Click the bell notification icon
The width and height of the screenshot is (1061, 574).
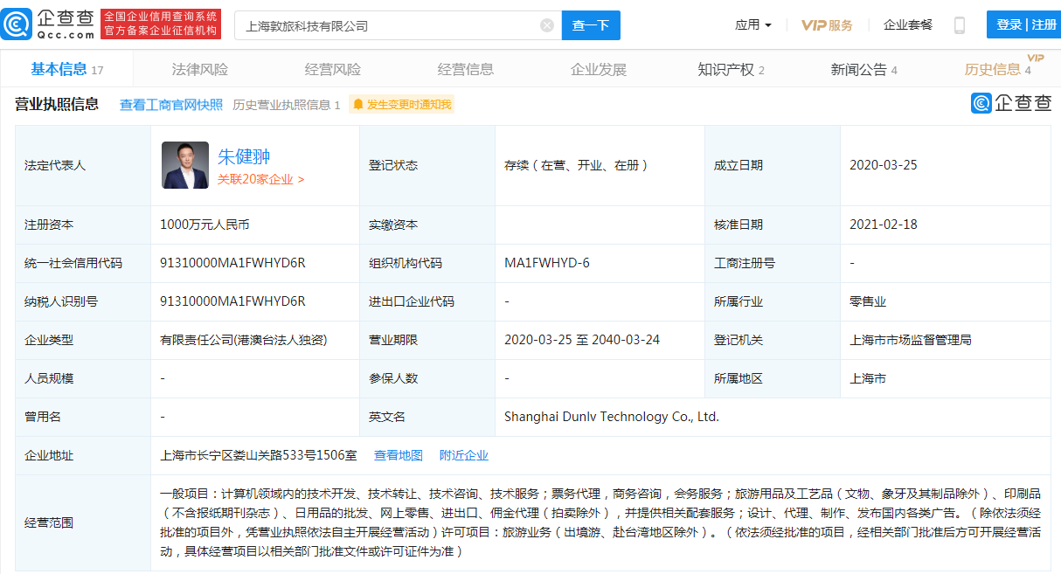[x=358, y=105]
